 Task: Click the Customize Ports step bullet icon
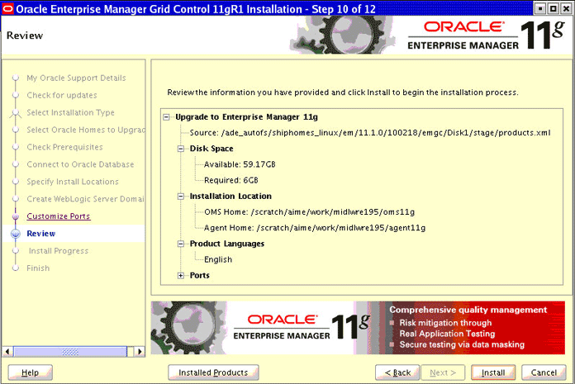pos(16,216)
